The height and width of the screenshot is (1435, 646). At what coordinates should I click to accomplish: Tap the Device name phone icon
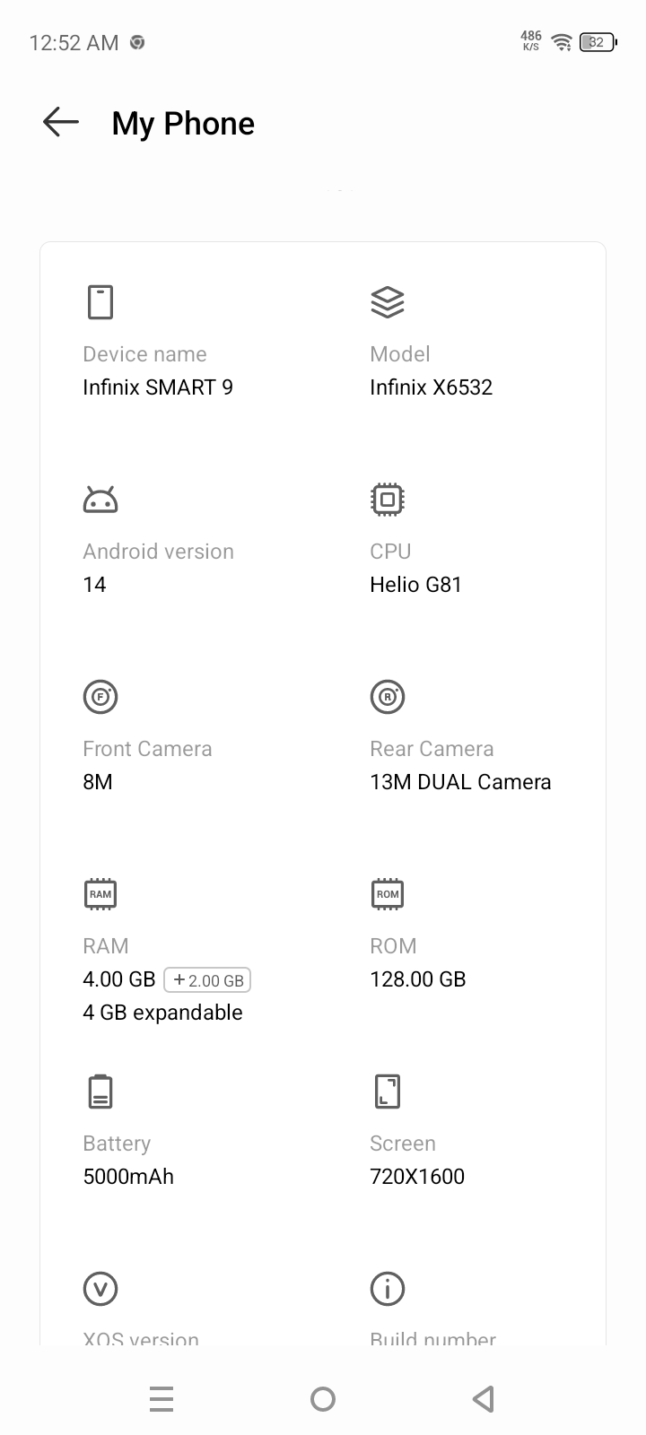[100, 302]
